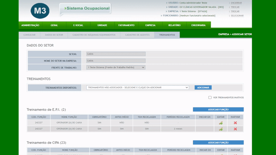Viewport: 276px width, 155px height.
Task: Open the Faturamento menu
Action: [126, 25]
